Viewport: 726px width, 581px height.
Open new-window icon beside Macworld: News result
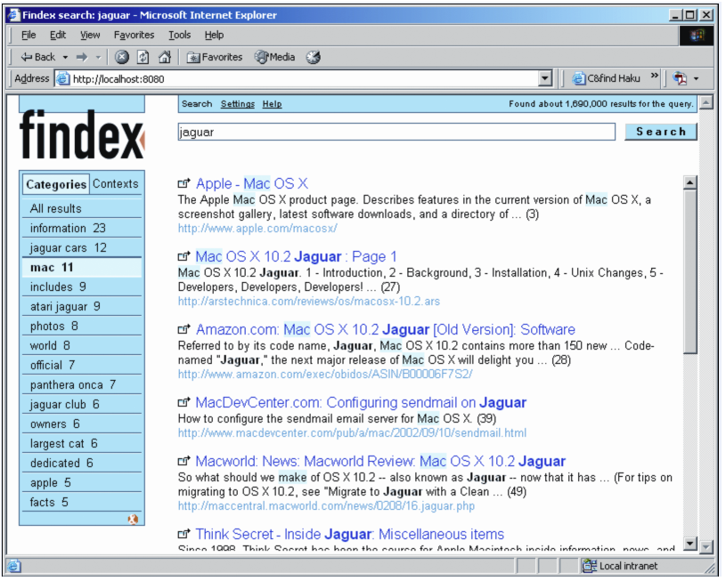coord(184,461)
